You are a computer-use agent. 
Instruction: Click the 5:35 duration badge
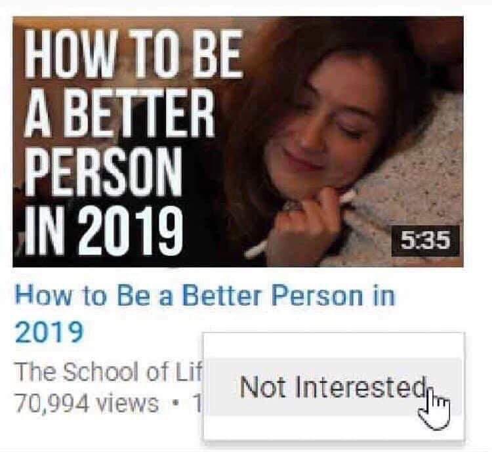pos(425,241)
